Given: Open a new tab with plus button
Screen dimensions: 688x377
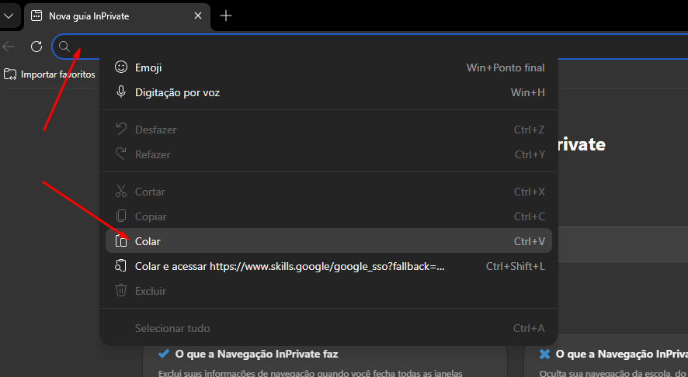Looking at the screenshot, I should (225, 16).
